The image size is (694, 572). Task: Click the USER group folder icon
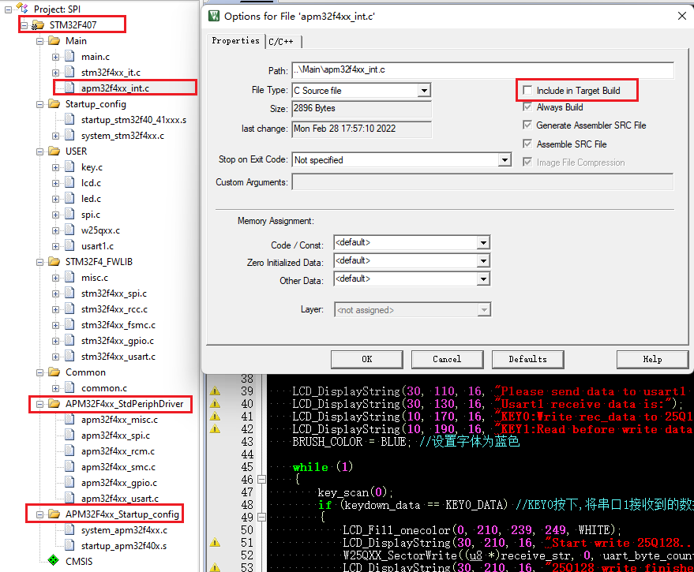(54, 151)
